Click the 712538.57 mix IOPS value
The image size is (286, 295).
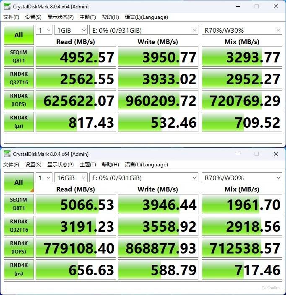[242, 248]
